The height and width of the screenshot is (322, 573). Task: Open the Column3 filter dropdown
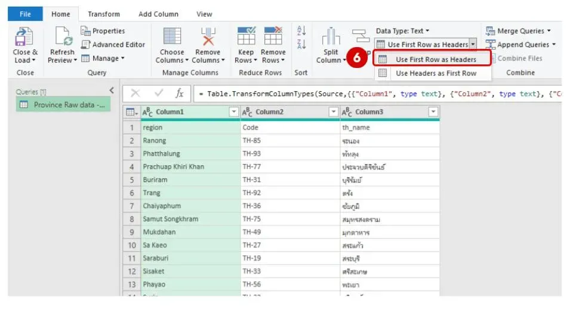(433, 112)
